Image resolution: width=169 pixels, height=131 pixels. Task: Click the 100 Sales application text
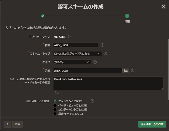[x=60, y=37]
